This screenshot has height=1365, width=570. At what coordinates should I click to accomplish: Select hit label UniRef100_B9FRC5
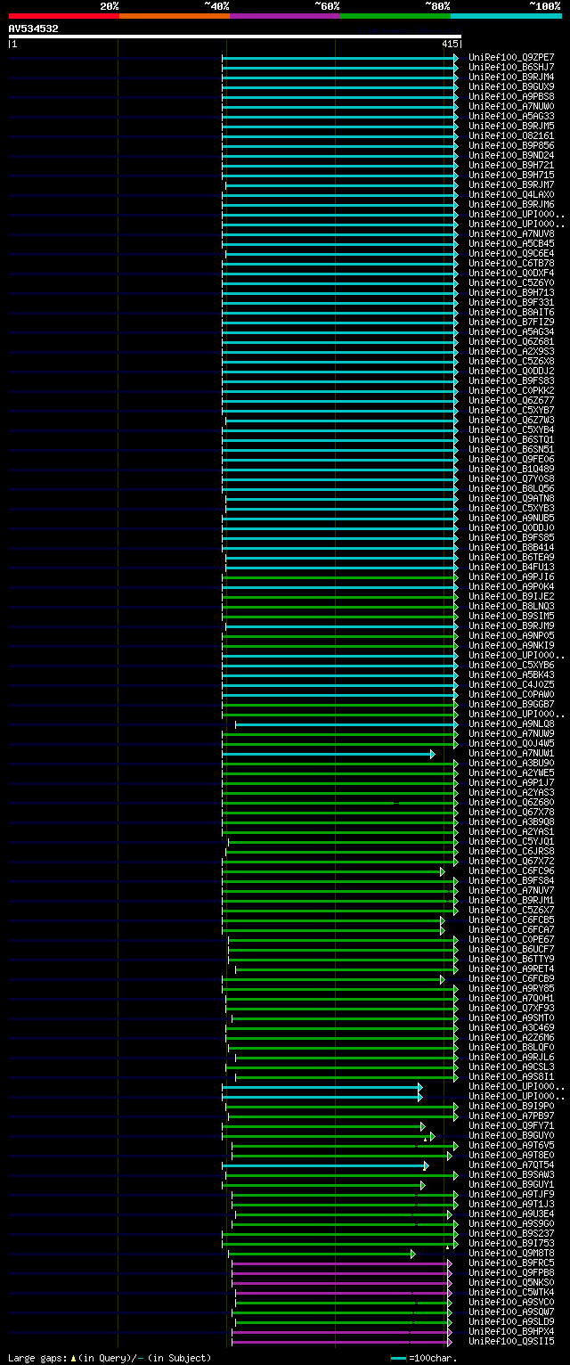tap(511, 1263)
